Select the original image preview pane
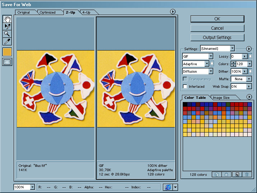The width and height of the screenshot is (257, 193). 56,89
